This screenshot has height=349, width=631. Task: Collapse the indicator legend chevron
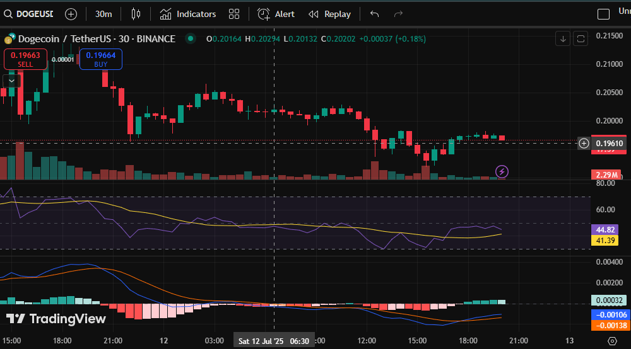(x=11, y=81)
